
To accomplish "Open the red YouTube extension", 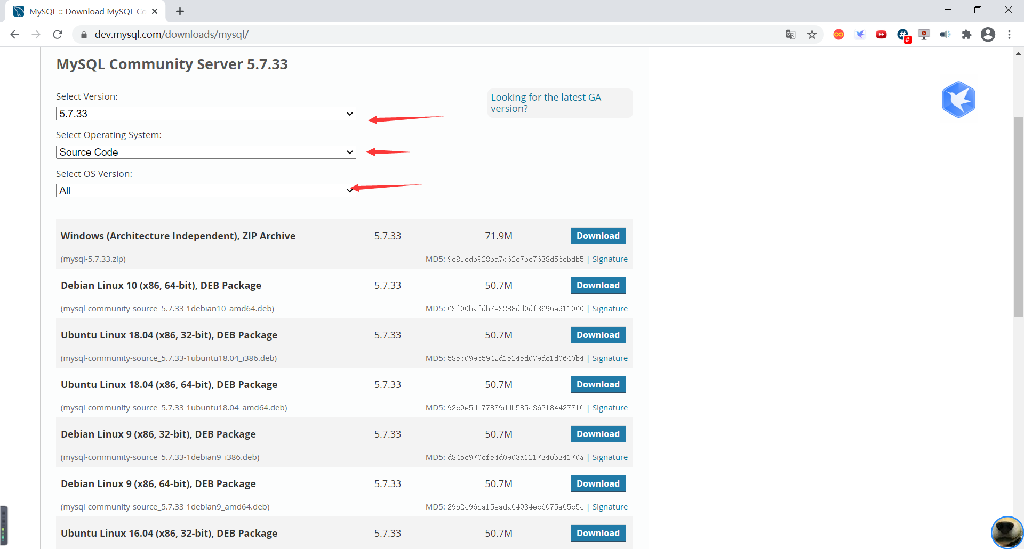I will point(881,35).
